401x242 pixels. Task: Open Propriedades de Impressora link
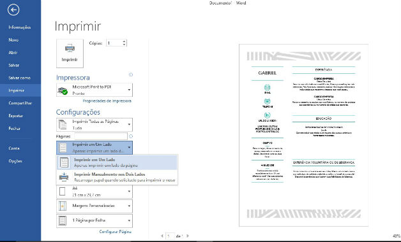[107, 101]
